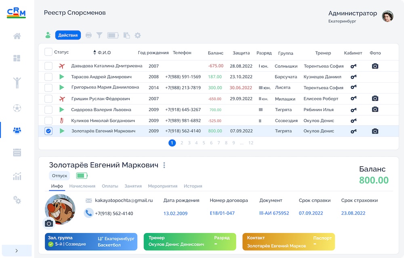Screen dimensions: 404x258
Task: Open cabinet key for Куликов Николай
Action: 353,121
